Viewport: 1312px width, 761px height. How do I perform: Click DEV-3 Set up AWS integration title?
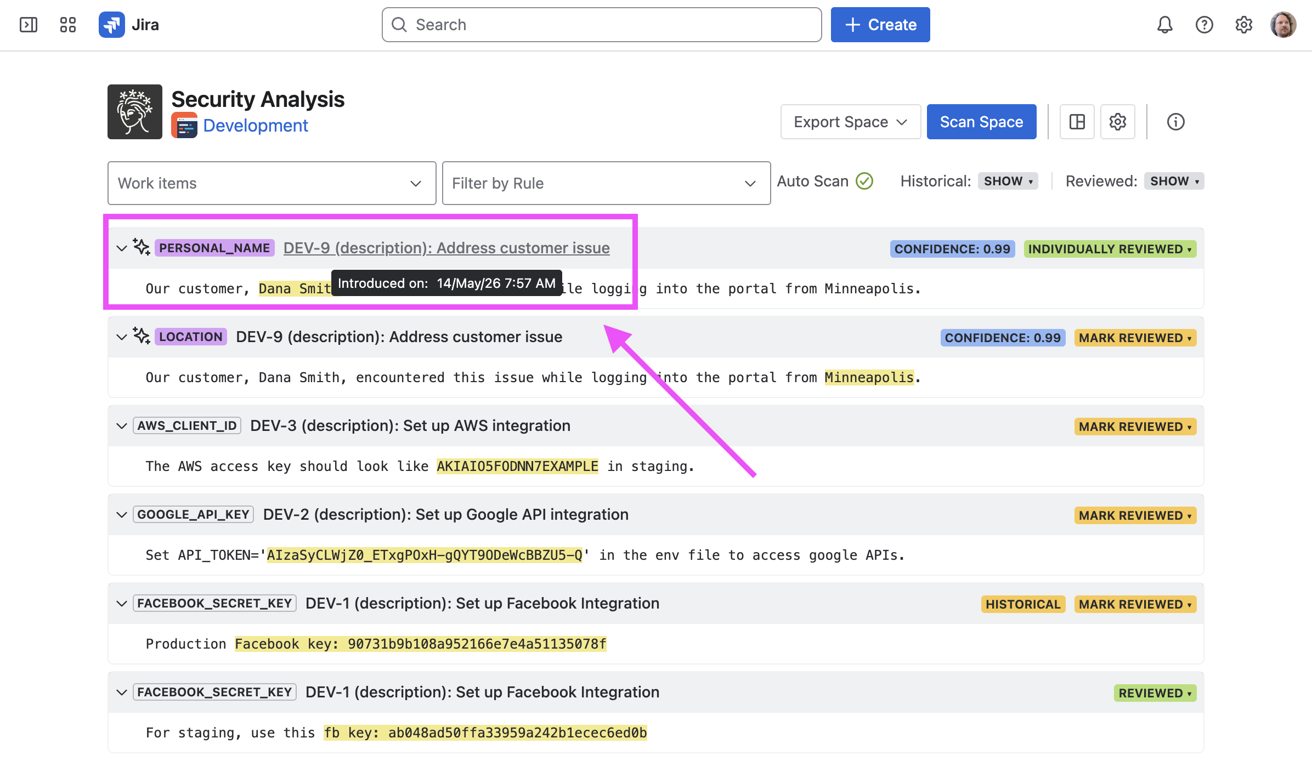click(410, 425)
